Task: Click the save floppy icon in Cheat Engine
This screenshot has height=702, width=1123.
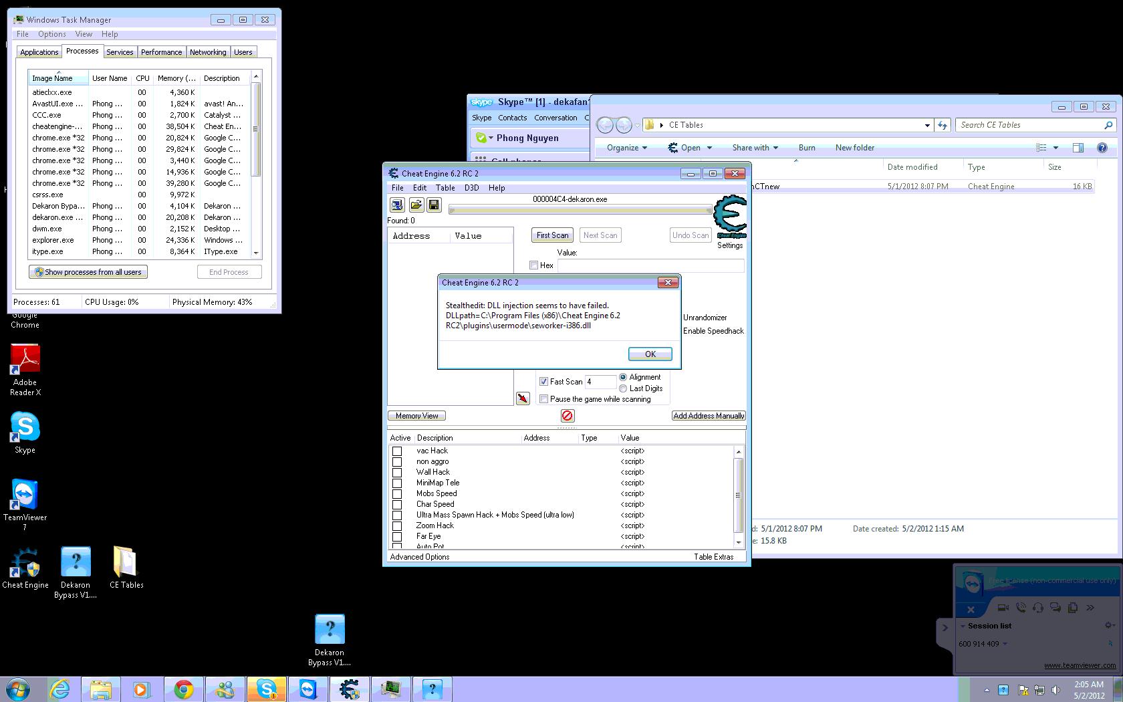Action: [434, 205]
